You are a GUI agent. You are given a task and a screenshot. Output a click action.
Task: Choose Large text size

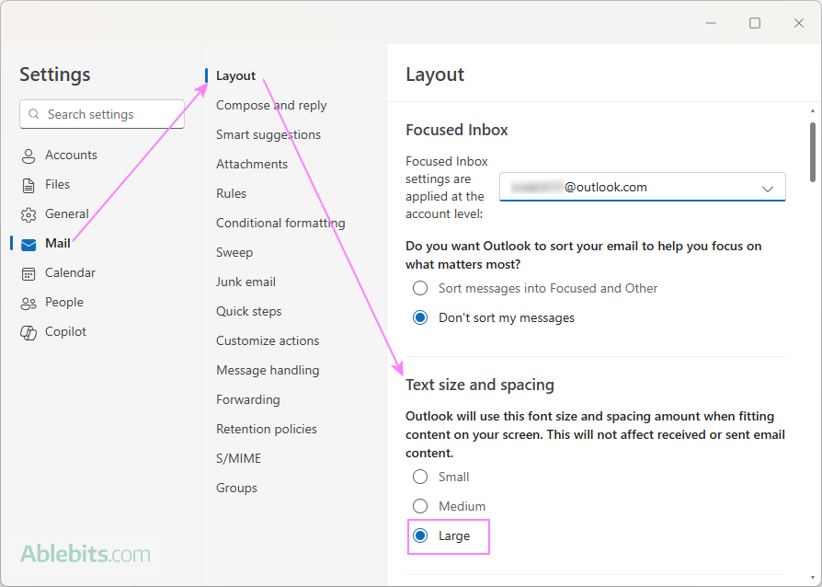(420, 535)
